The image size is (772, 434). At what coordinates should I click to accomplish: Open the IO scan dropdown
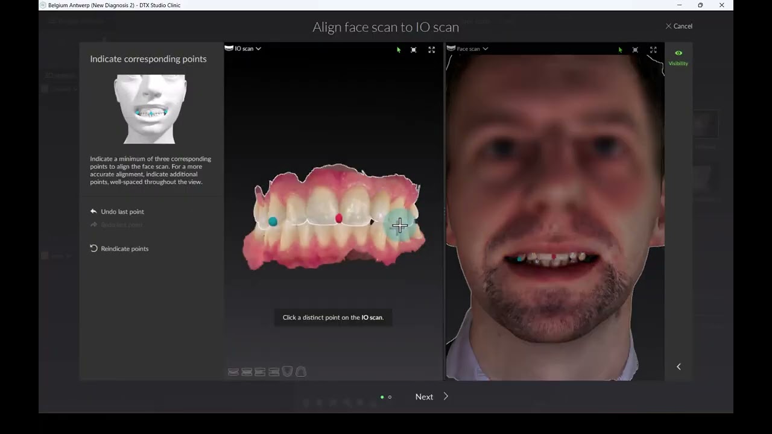[243, 48]
